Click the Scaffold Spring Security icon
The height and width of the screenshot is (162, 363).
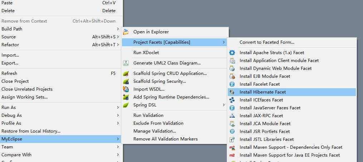(x=126, y=81)
